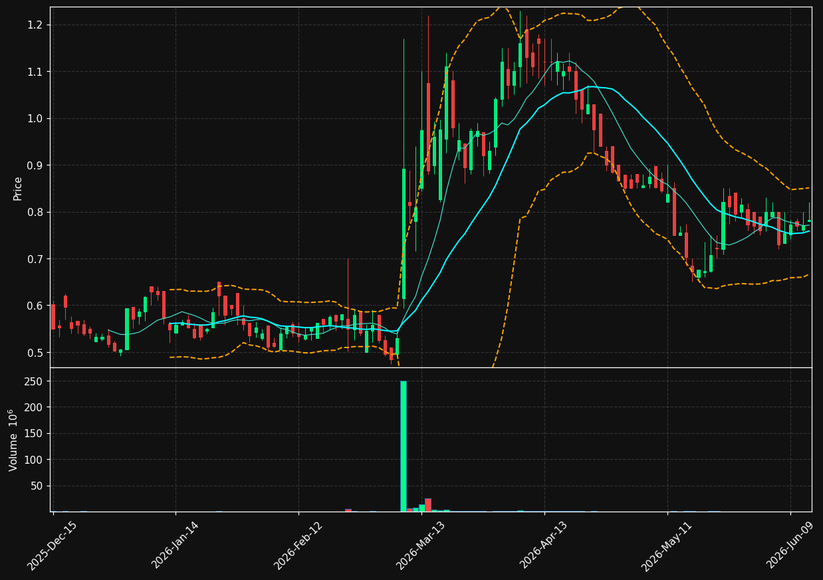Click the red volume bar after March 13
Screen dimensions: 823x580
click(428, 505)
